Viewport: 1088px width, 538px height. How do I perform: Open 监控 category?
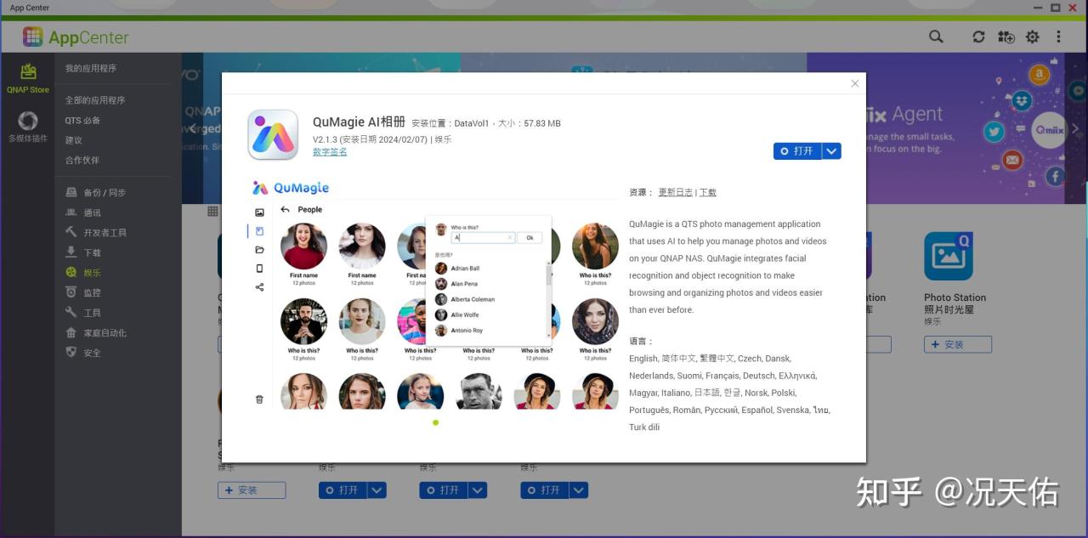click(x=83, y=292)
